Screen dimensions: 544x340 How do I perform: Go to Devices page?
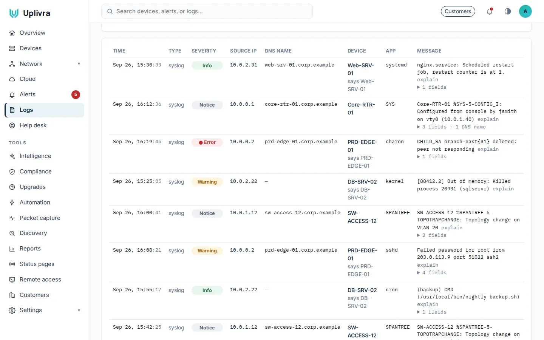44,48
